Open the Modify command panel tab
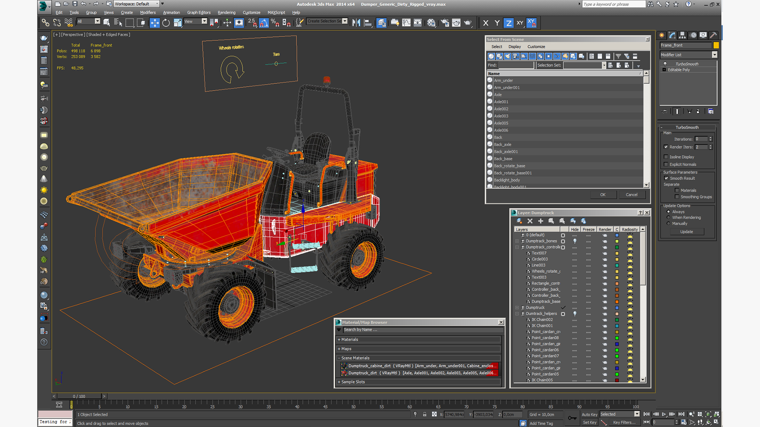Viewport: 760px width, 427px height. tap(672, 35)
